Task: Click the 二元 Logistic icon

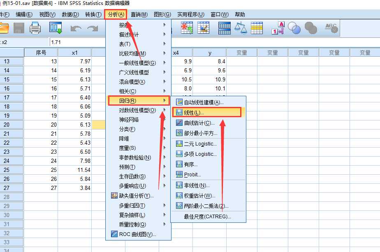Action: 179,144
